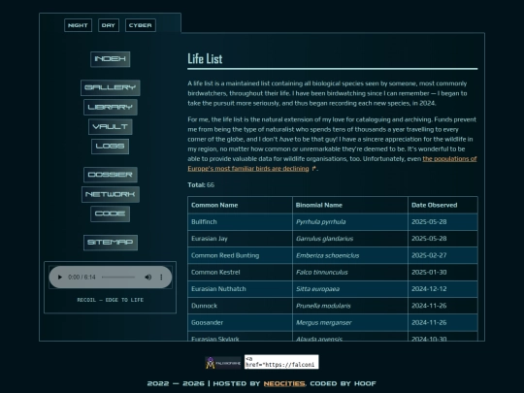This screenshot has height=393, width=524.
Task: Select the Dunnock cell
Action: coord(240,306)
